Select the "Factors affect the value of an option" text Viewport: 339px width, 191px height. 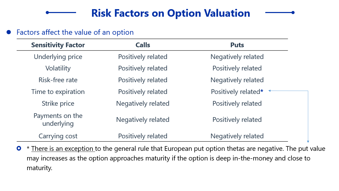click(75, 32)
